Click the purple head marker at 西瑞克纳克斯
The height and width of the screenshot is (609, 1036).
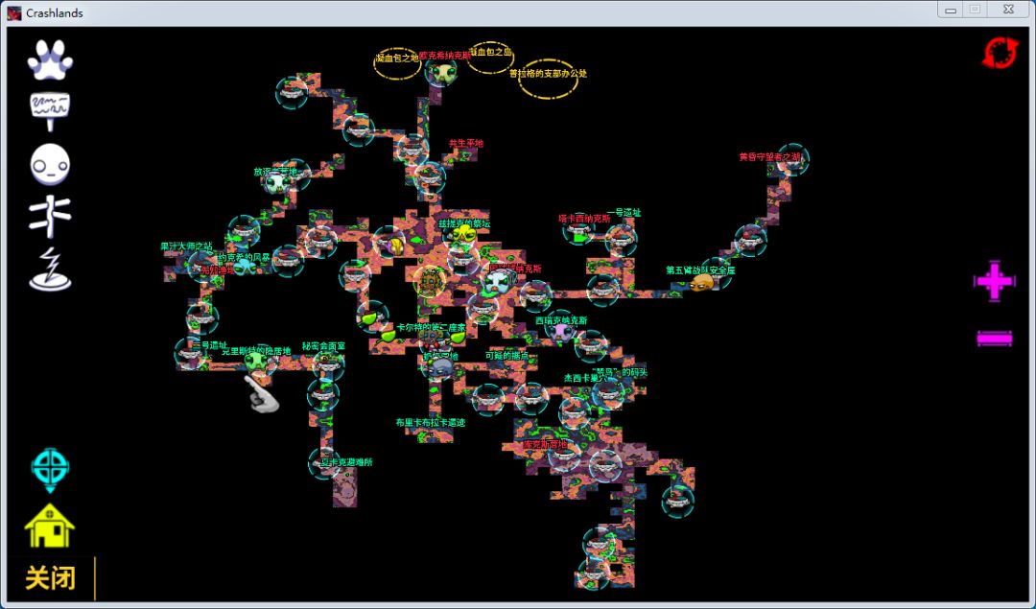tap(562, 332)
